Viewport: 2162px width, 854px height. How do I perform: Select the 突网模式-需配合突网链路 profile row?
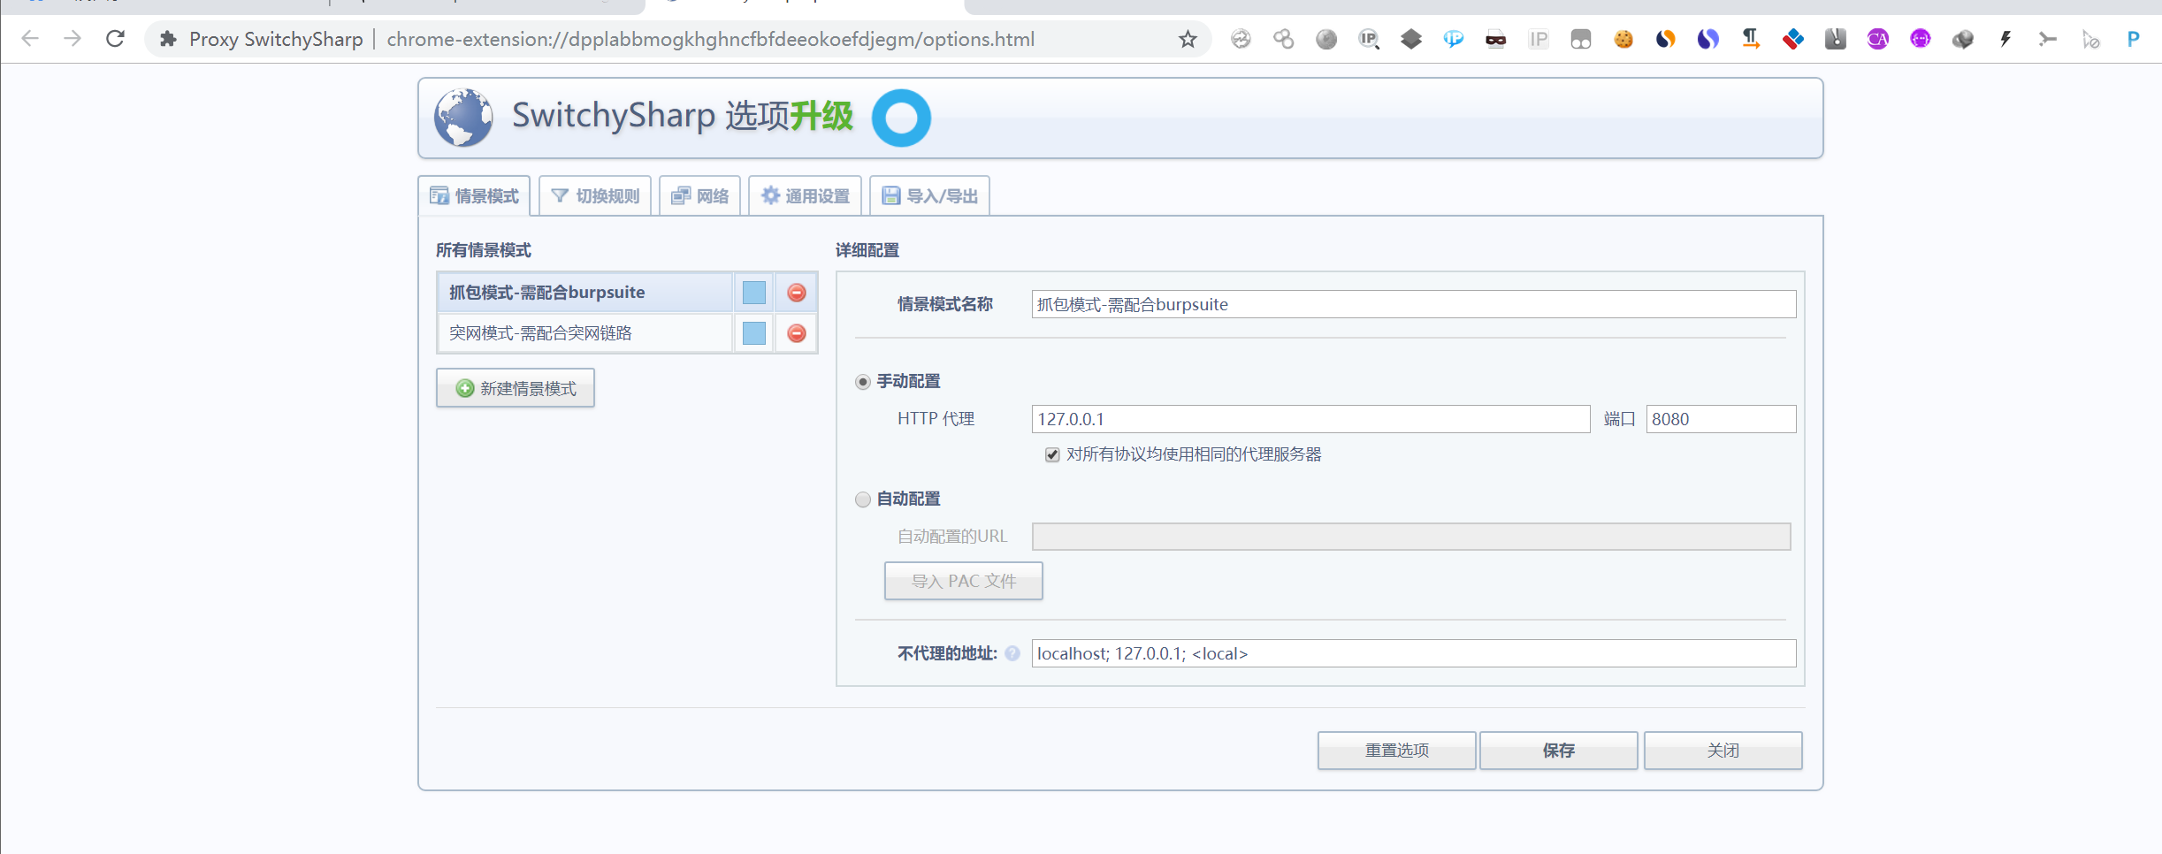click(x=585, y=333)
